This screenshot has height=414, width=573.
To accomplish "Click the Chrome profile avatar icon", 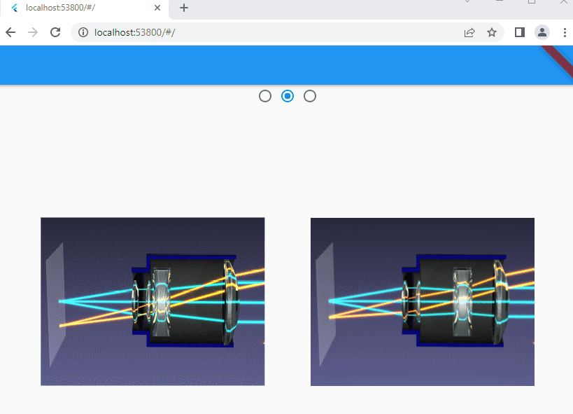I will [x=542, y=32].
